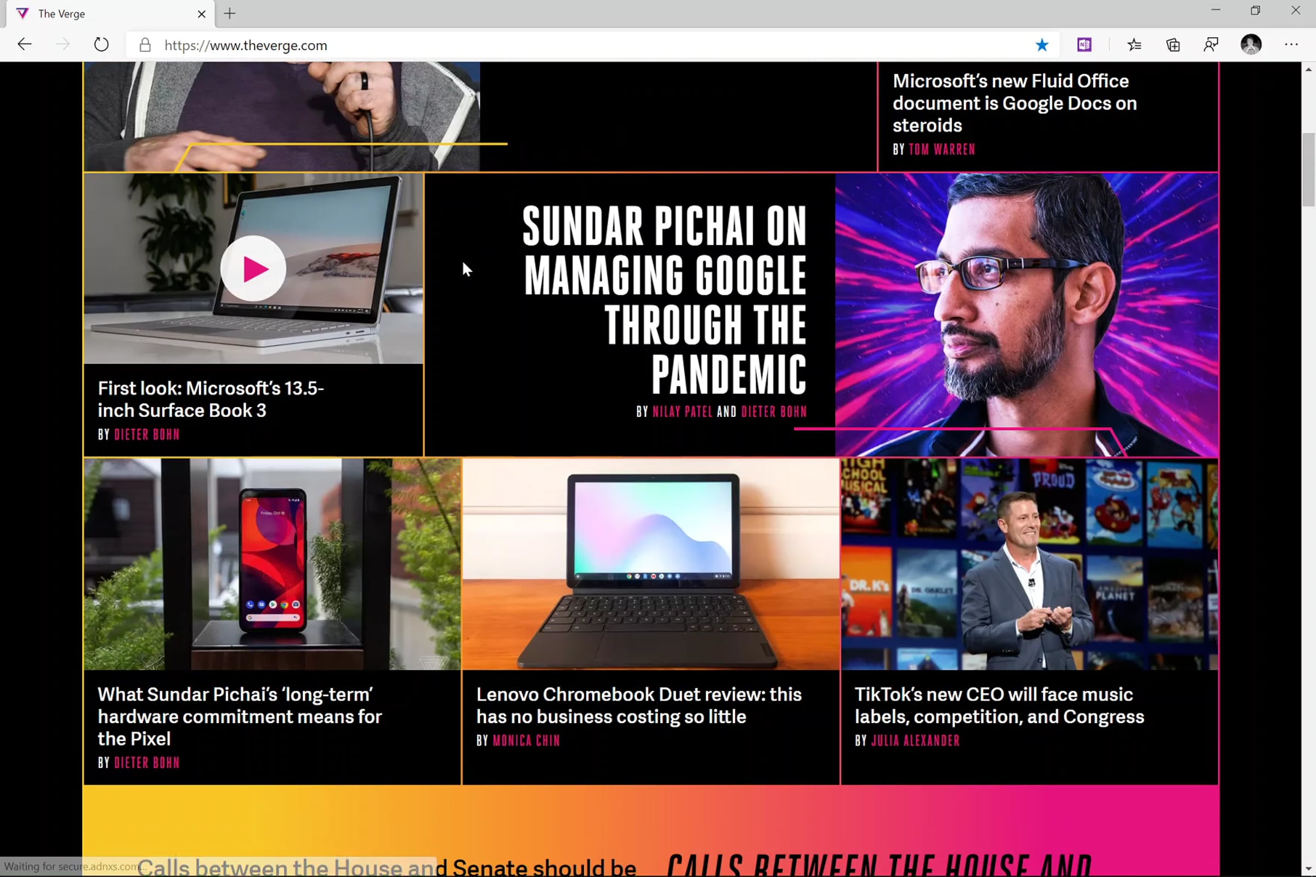Open the OneNote extension
Image resolution: width=1316 pixels, height=877 pixels.
click(x=1084, y=45)
